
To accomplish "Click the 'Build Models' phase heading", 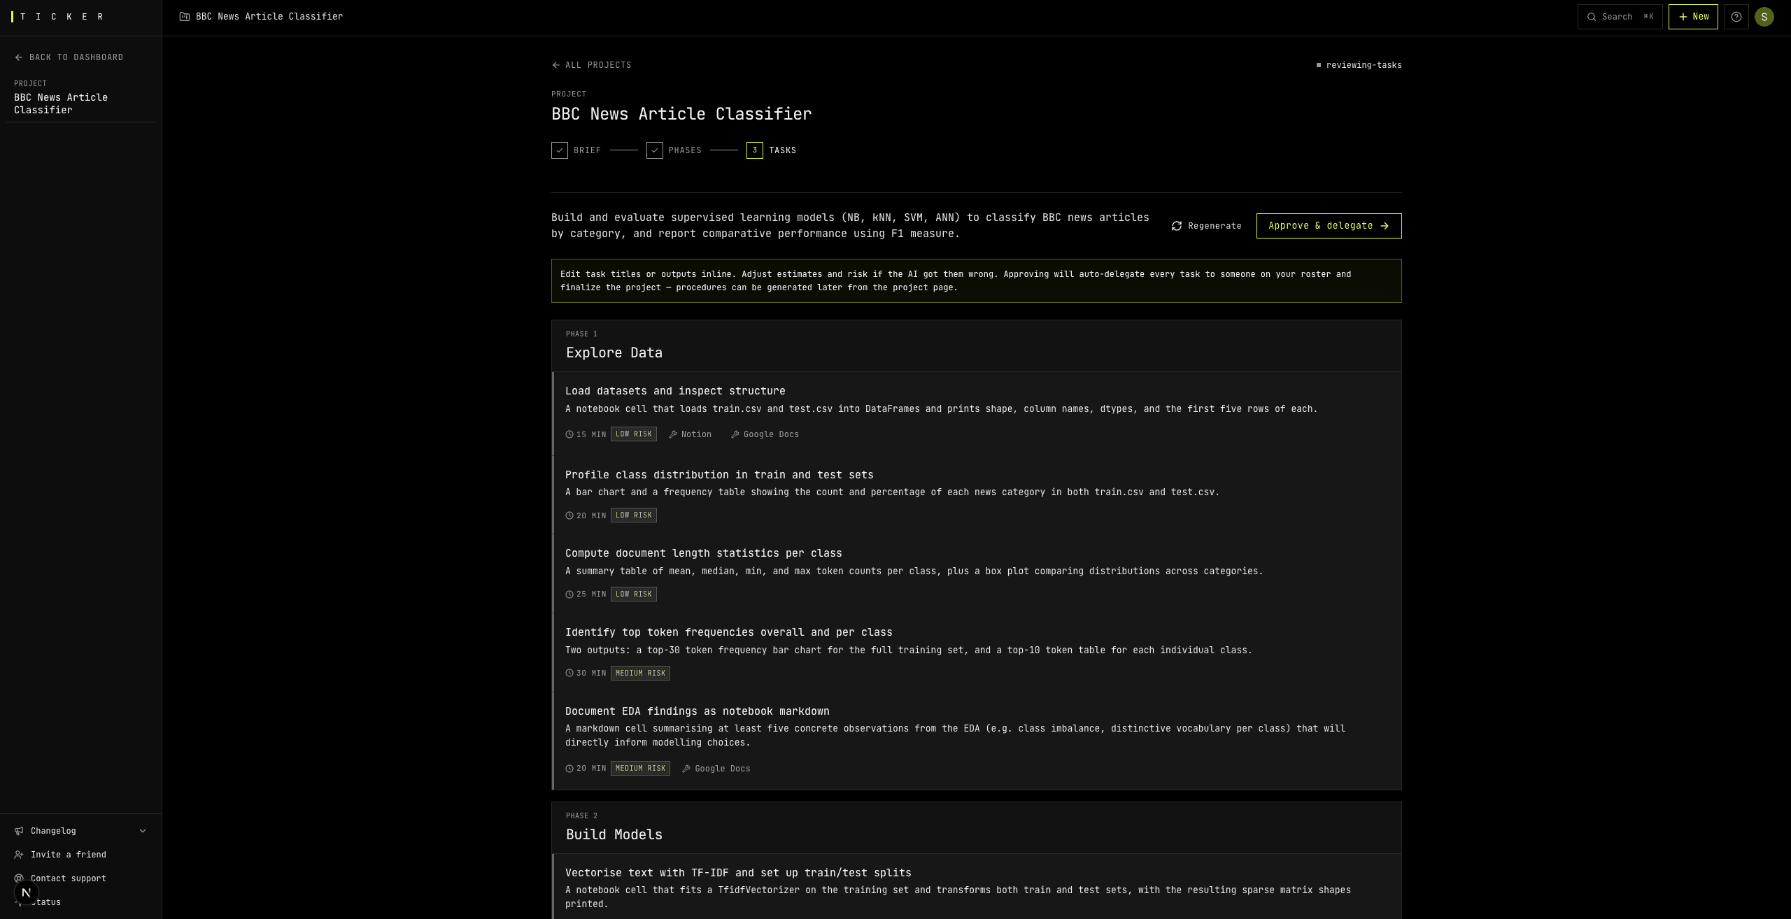I will tap(614, 835).
